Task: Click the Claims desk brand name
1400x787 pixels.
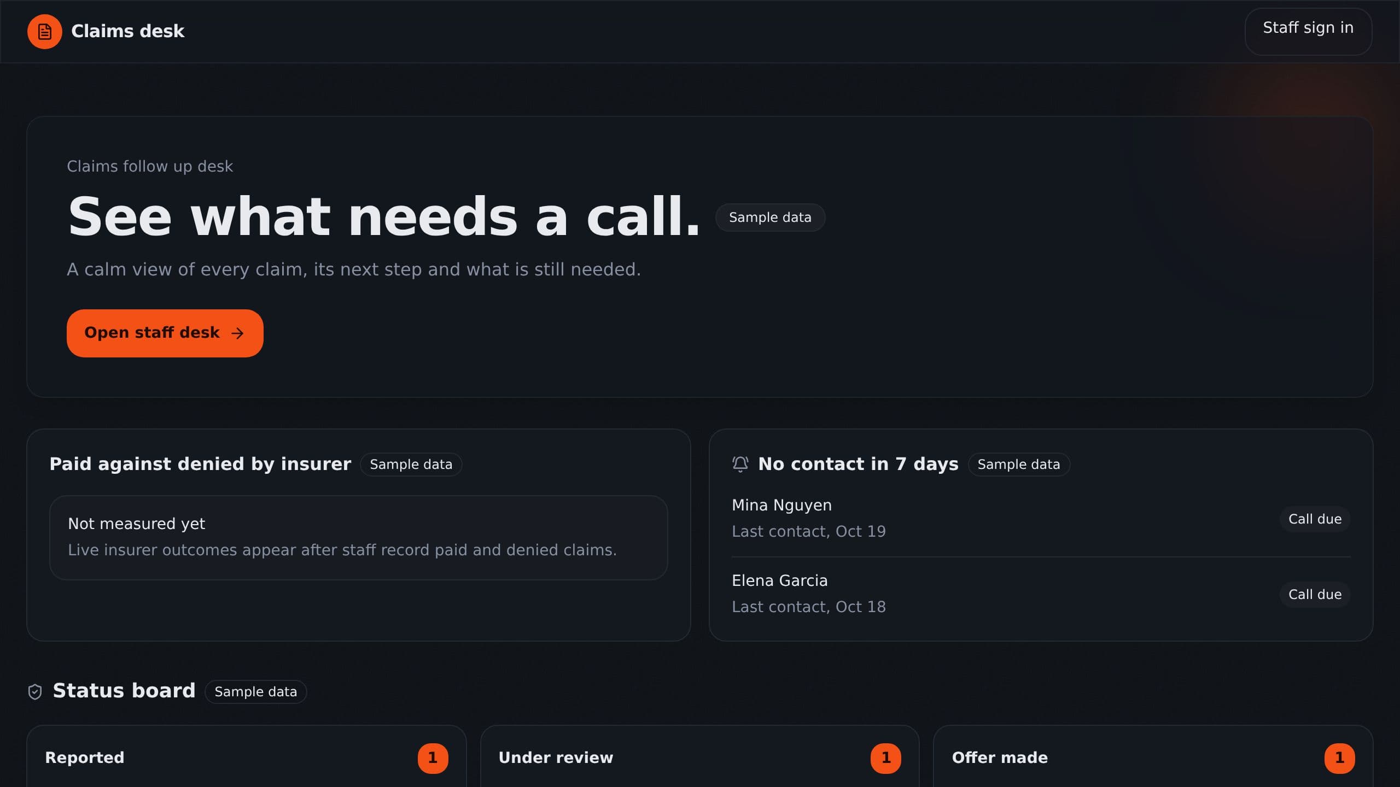Action: click(x=128, y=31)
